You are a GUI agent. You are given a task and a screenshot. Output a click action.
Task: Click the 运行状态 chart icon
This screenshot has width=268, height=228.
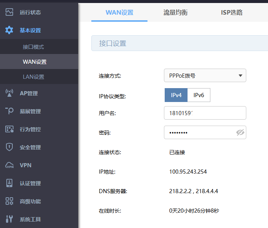(9, 12)
